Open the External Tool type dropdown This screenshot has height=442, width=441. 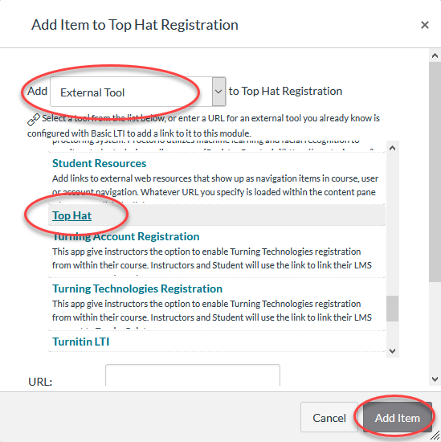138,92
